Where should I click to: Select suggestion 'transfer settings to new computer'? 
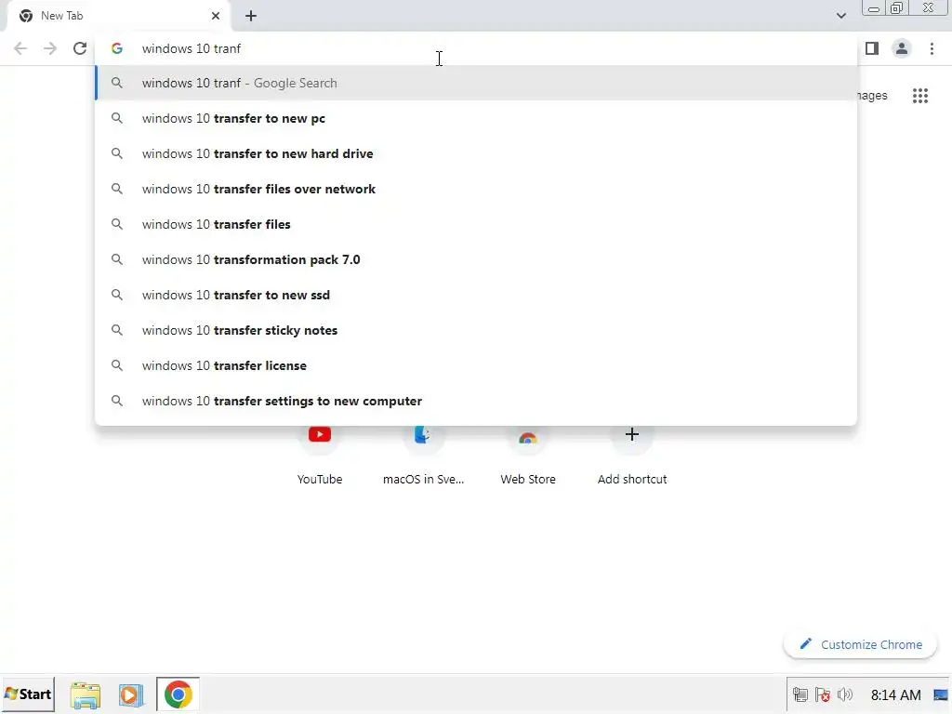(x=476, y=401)
